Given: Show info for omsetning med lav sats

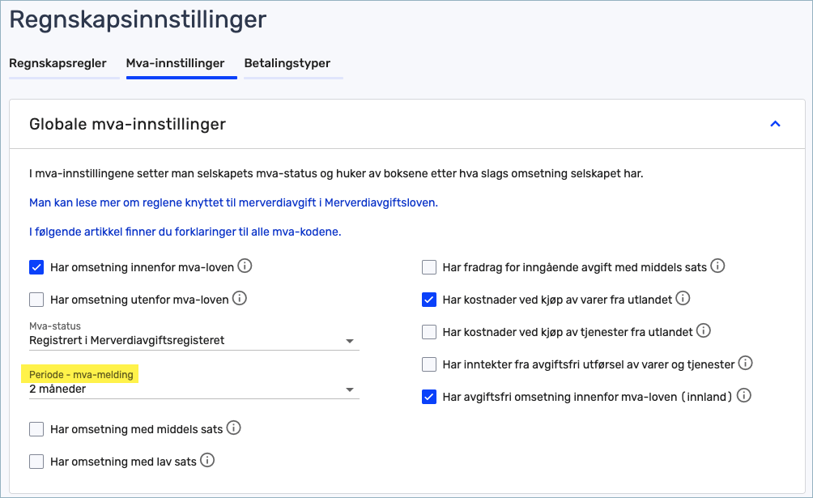Looking at the screenshot, I should pos(206,460).
